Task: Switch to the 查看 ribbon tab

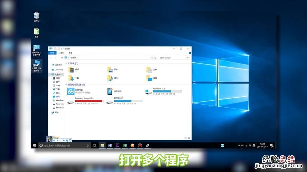Action: (70, 53)
